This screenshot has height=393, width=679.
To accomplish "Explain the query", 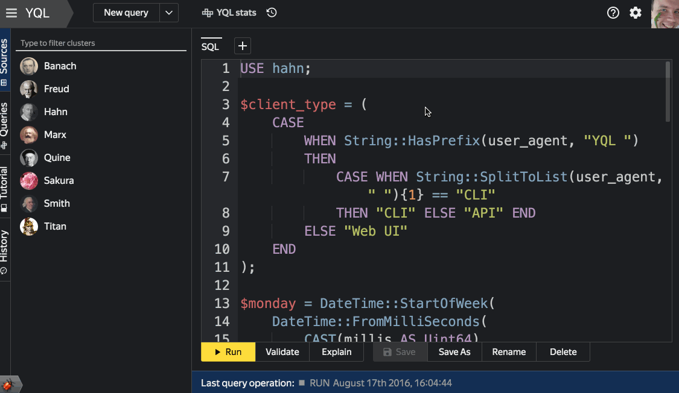I will click(x=336, y=352).
